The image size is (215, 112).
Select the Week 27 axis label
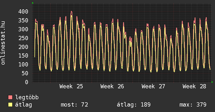(x=153, y=86)
